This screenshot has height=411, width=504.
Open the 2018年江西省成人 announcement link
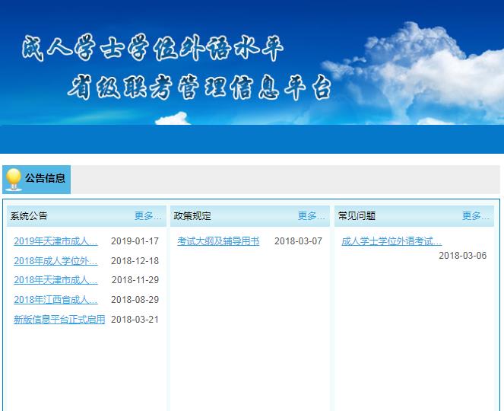pyautogui.click(x=55, y=300)
